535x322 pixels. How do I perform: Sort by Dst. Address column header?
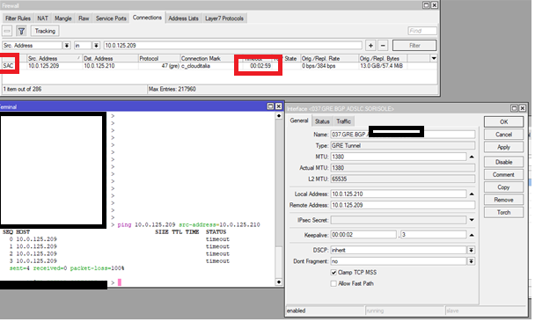(110, 58)
